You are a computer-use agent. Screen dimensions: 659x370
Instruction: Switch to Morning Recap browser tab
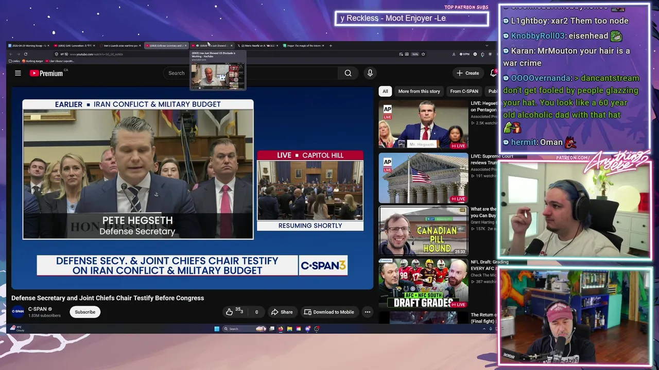tap(28, 46)
